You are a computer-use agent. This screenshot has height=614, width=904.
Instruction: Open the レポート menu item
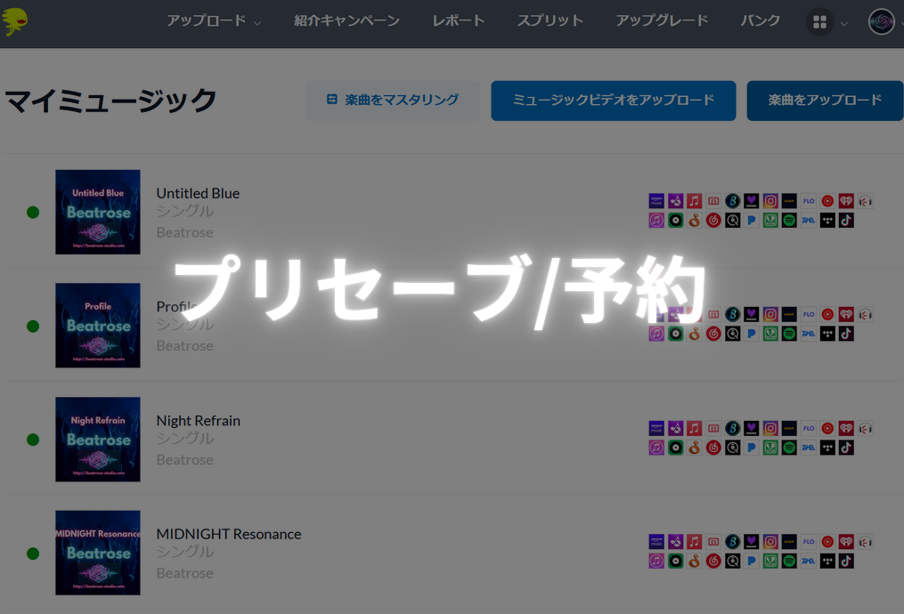point(459,21)
